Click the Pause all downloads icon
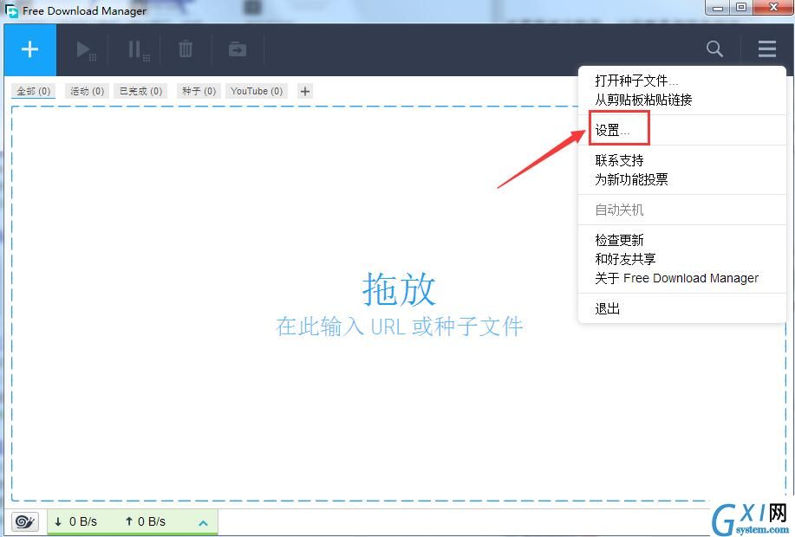 point(139,50)
